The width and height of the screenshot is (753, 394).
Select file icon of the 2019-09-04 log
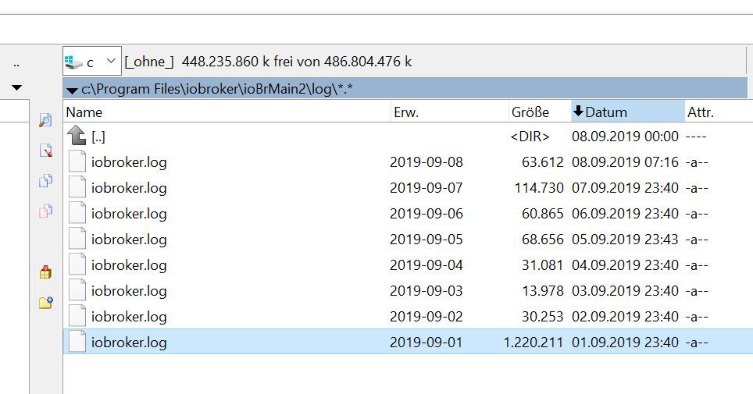pos(77,265)
